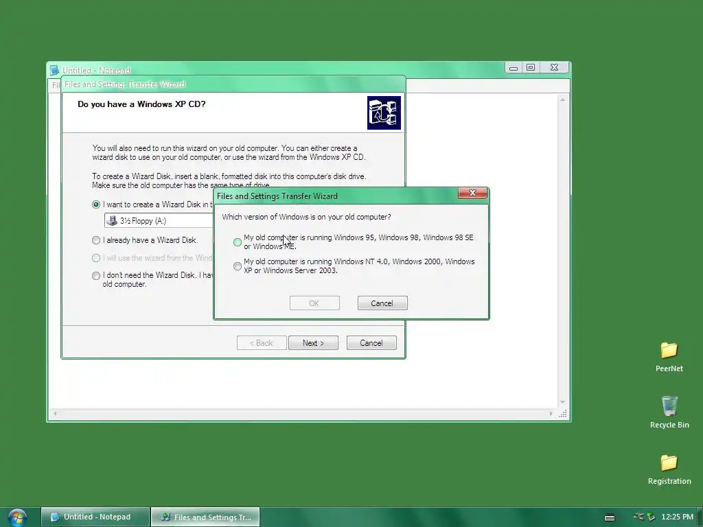Click the version dialog title bar
703x527 pixels.
coord(336,196)
